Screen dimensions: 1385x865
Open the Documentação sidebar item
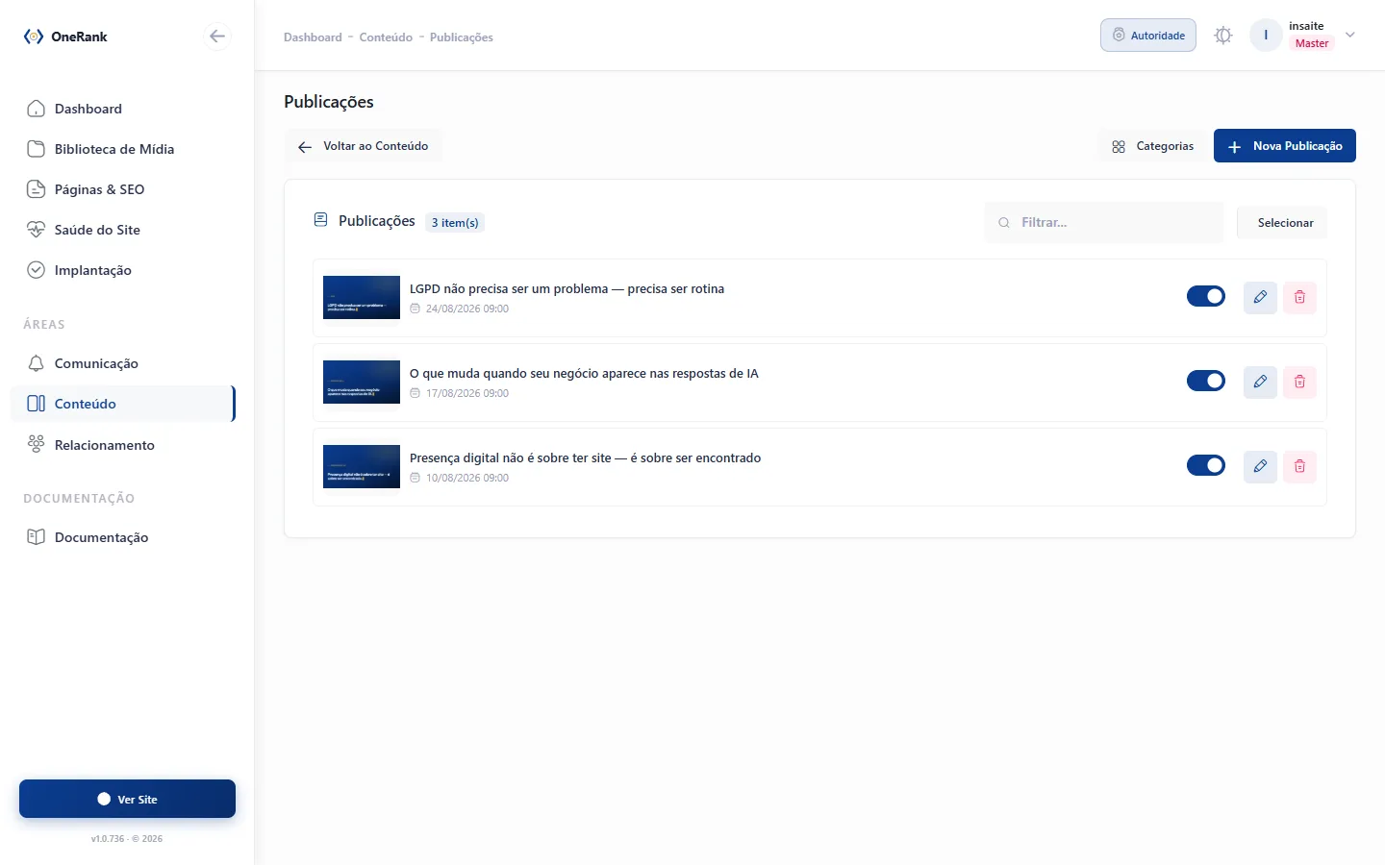click(x=123, y=537)
